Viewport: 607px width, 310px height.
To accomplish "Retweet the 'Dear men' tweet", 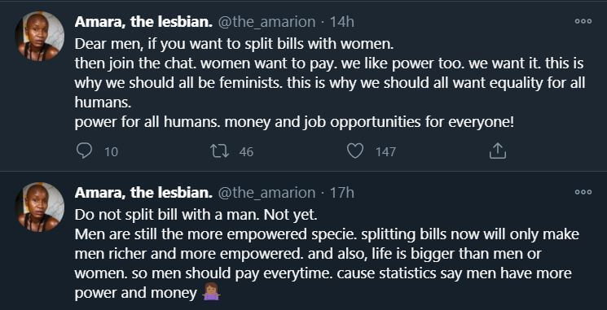I will 220,151.
